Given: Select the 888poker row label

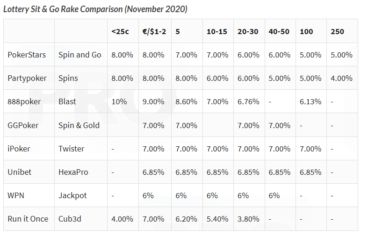Looking at the screenshot, I should click(x=24, y=102).
